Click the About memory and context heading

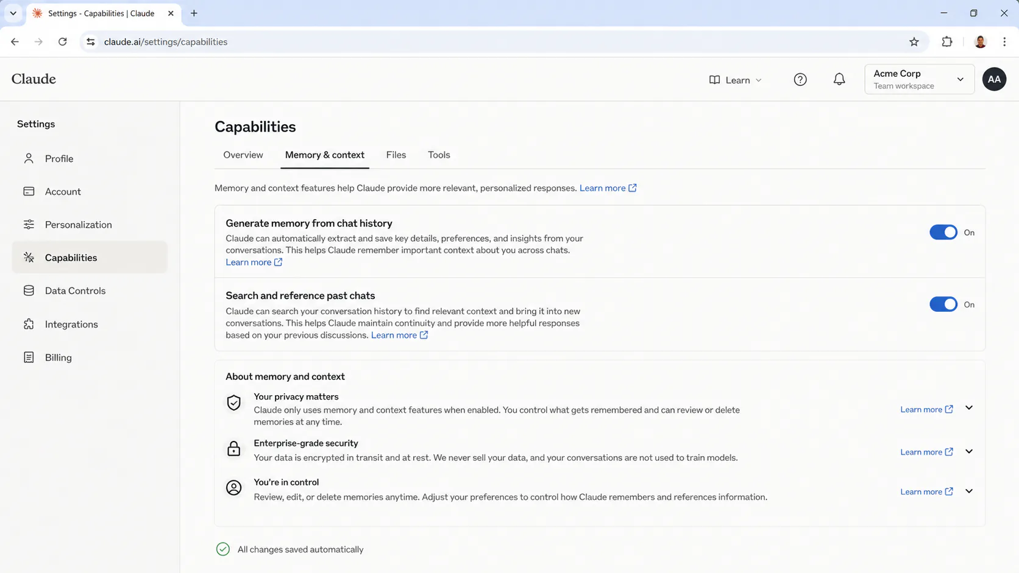(285, 376)
